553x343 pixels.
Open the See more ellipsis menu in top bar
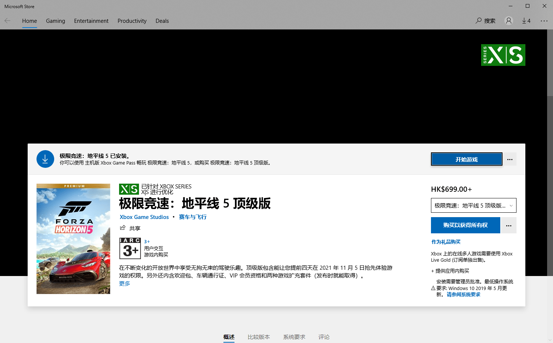coord(544,21)
